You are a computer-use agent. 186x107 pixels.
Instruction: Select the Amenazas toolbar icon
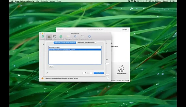49,37
